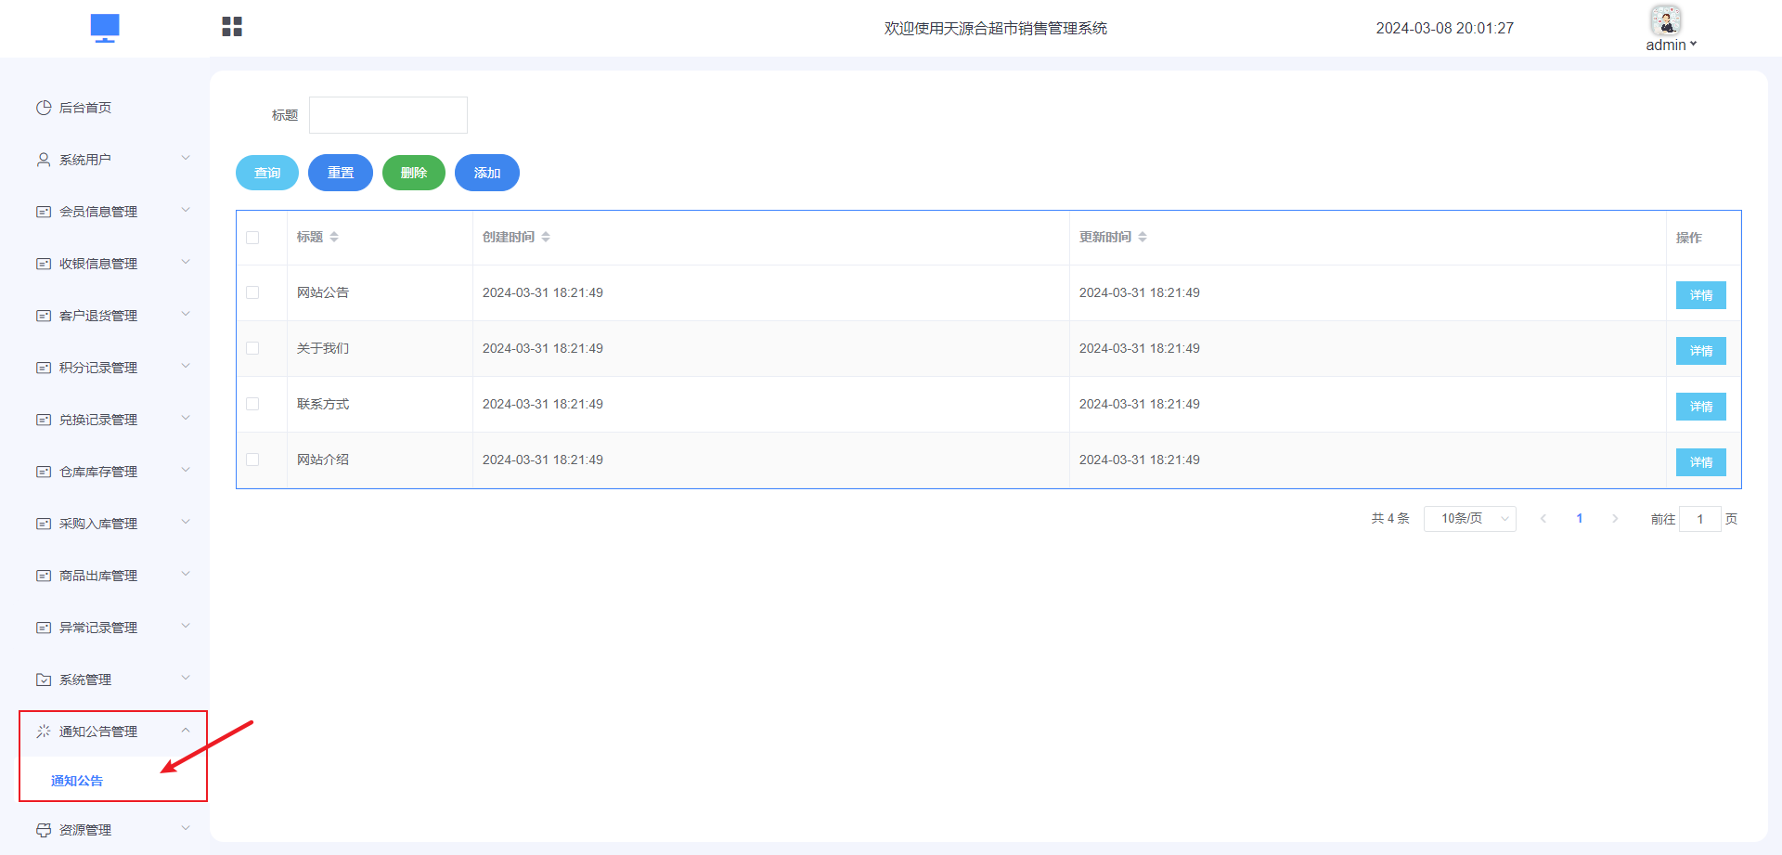Expand the 会员信息管理 chevron
The width and height of the screenshot is (1782, 855).
coord(186,210)
